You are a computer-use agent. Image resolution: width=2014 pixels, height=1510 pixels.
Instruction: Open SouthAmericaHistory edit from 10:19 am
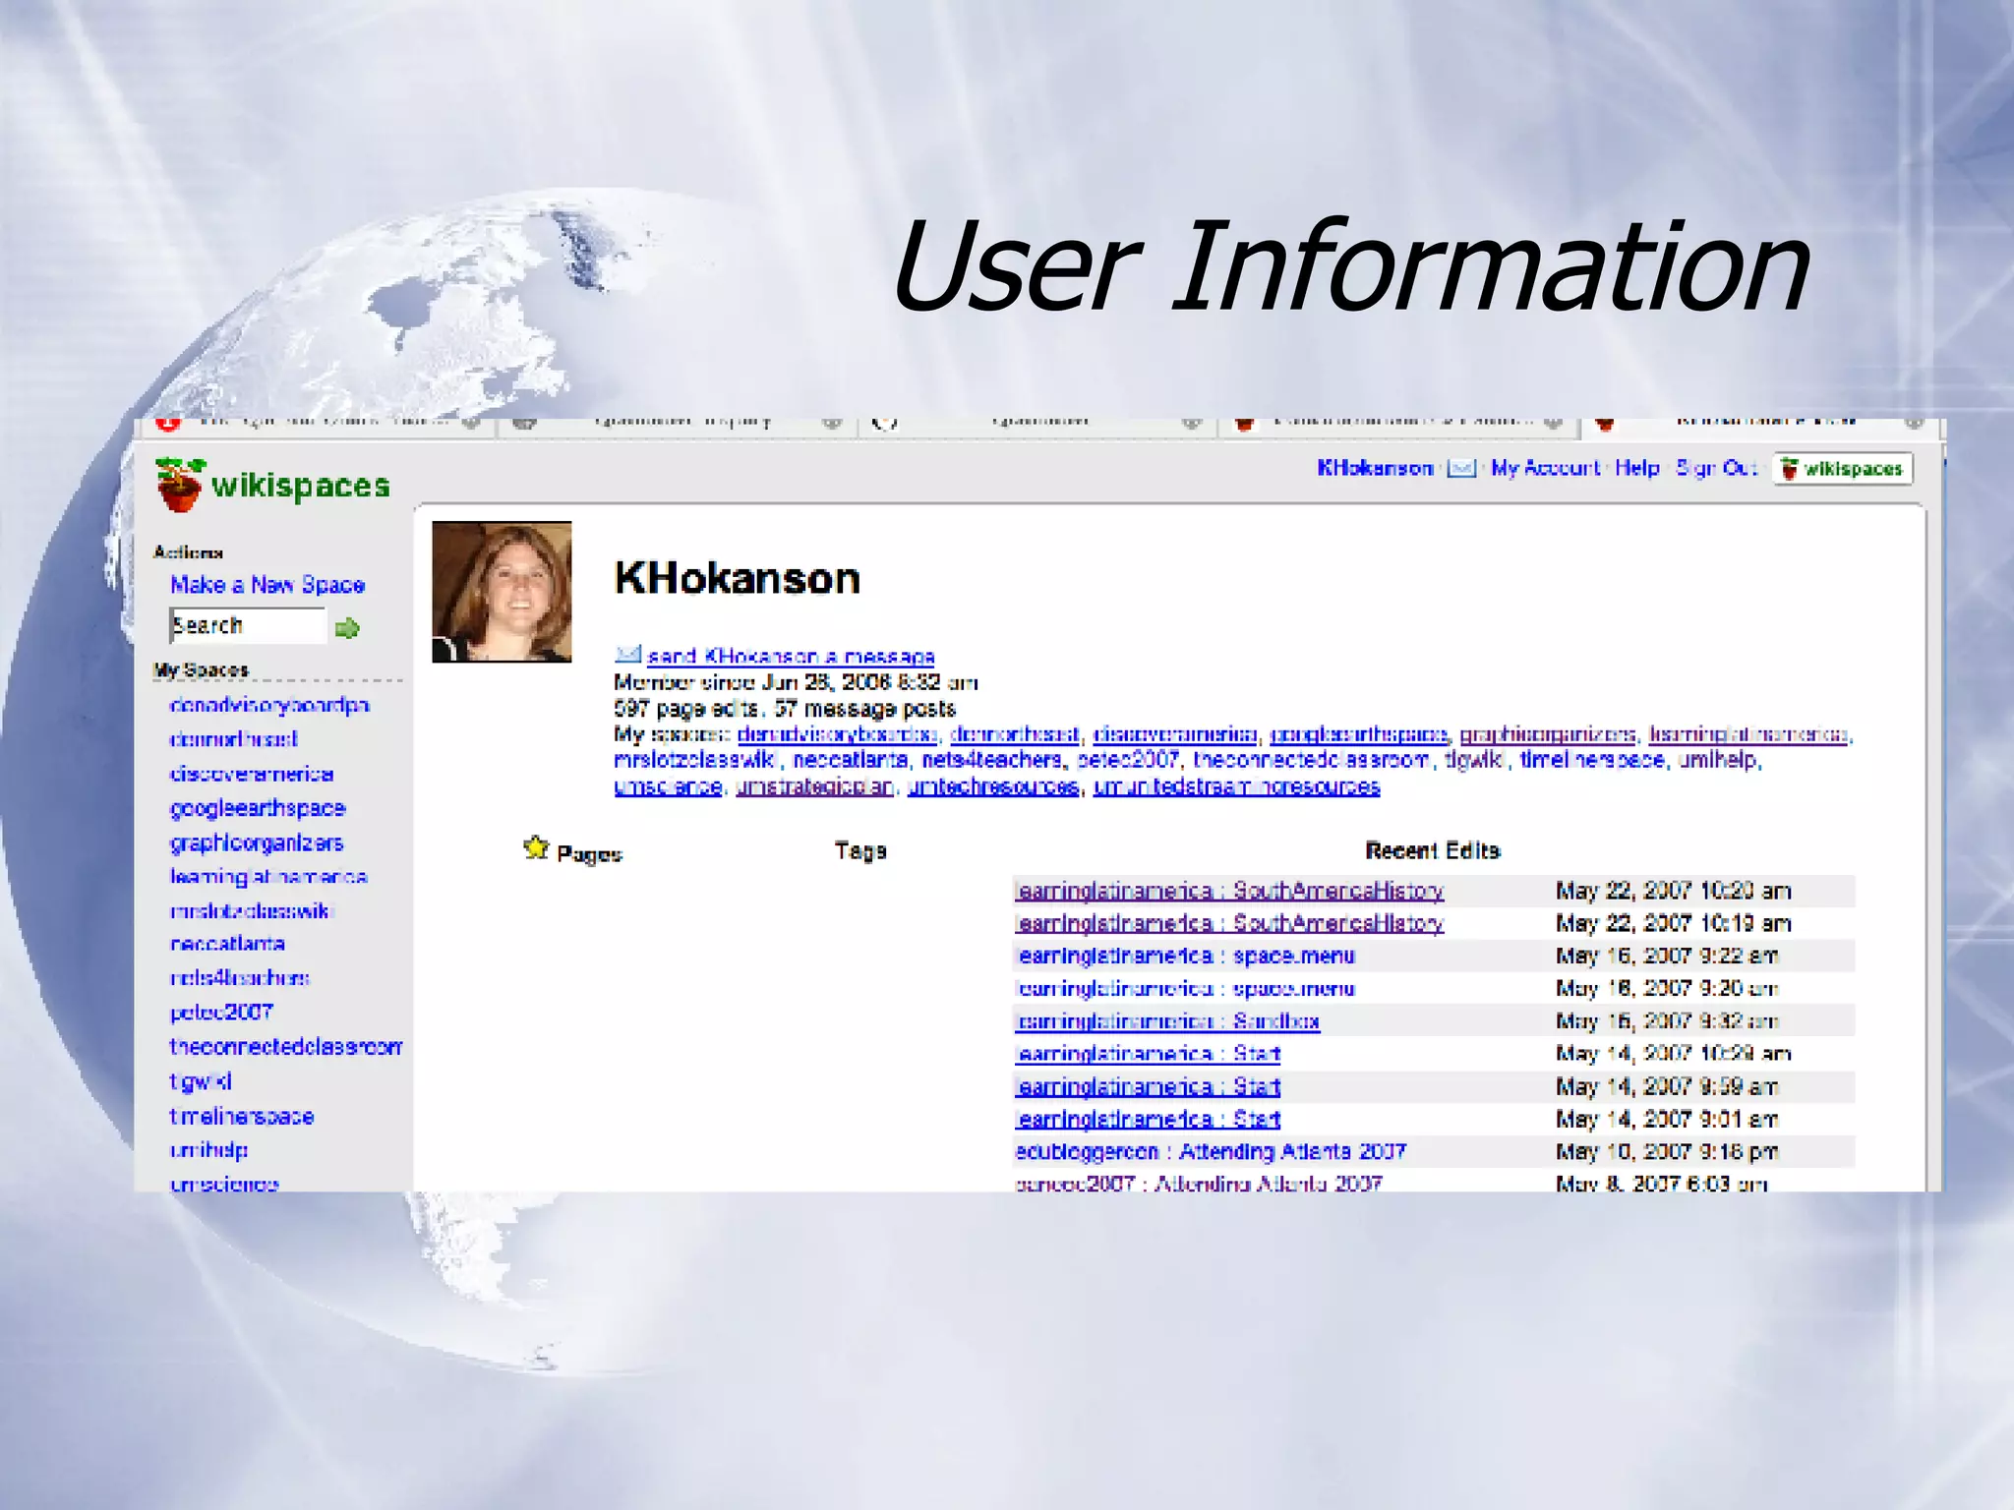[1229, 923]
